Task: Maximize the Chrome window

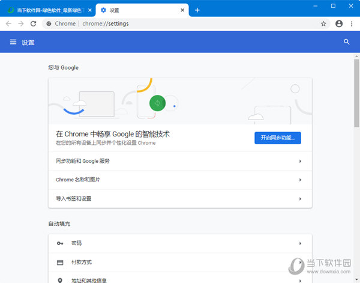Action: point(333,6)
